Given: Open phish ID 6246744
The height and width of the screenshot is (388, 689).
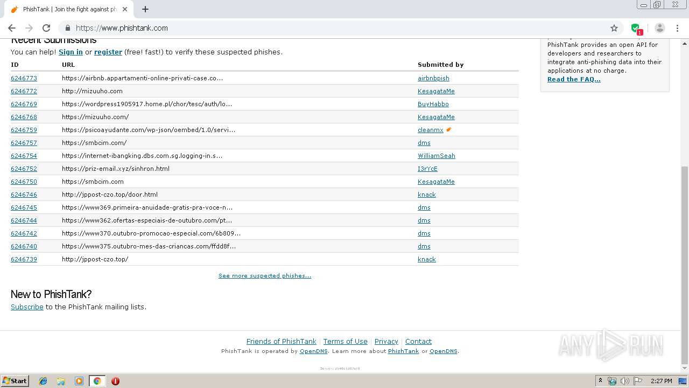Looking at the screenshot, I should pos(24,220).
